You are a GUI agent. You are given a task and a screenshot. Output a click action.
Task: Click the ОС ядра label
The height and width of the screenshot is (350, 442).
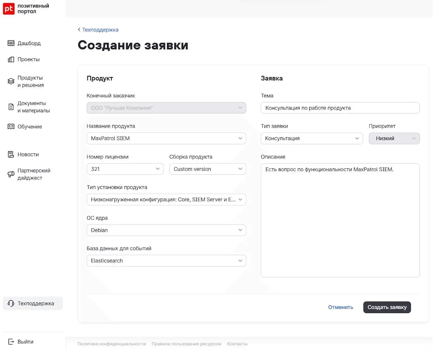(97, 218)
